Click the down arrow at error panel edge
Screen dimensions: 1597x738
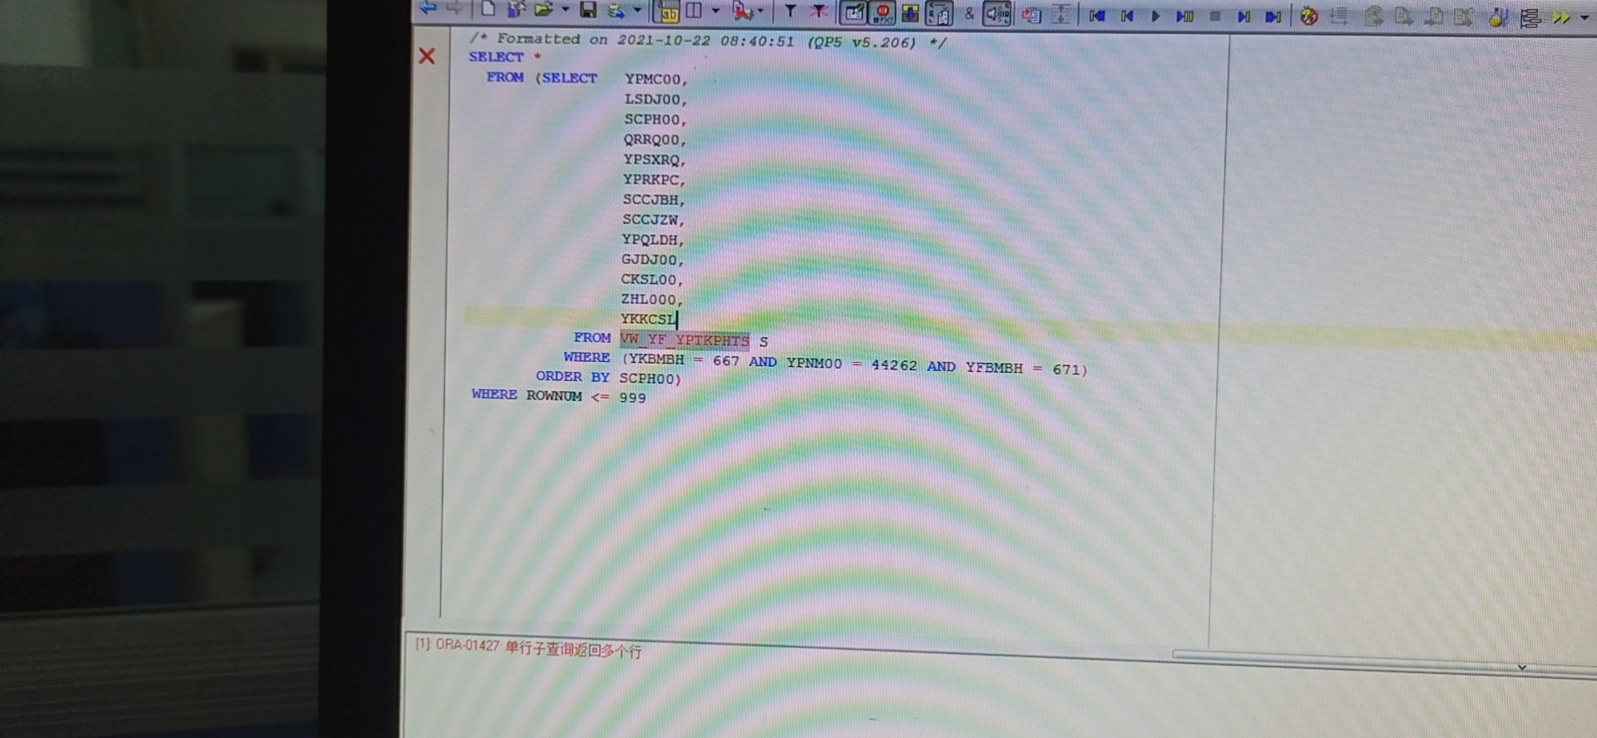[x=1521, y=667]
